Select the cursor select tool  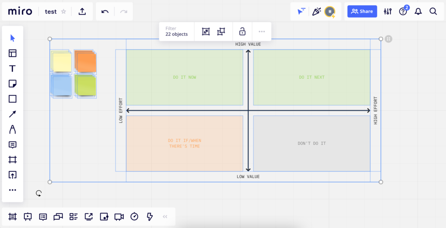[13, 38]
